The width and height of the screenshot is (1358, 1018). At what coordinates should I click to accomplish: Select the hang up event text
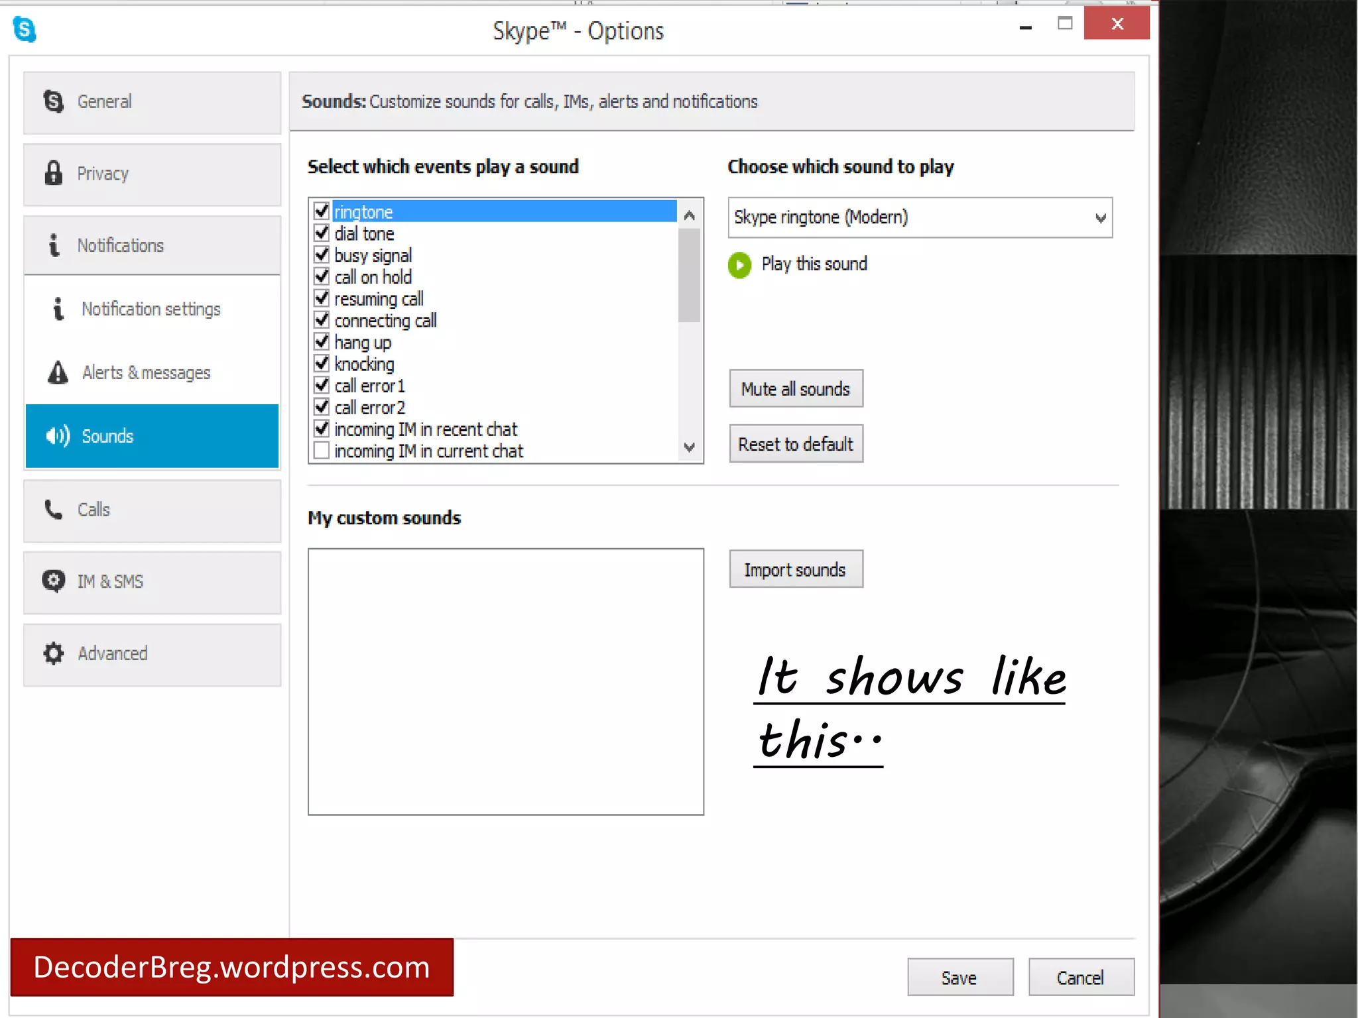363,343
